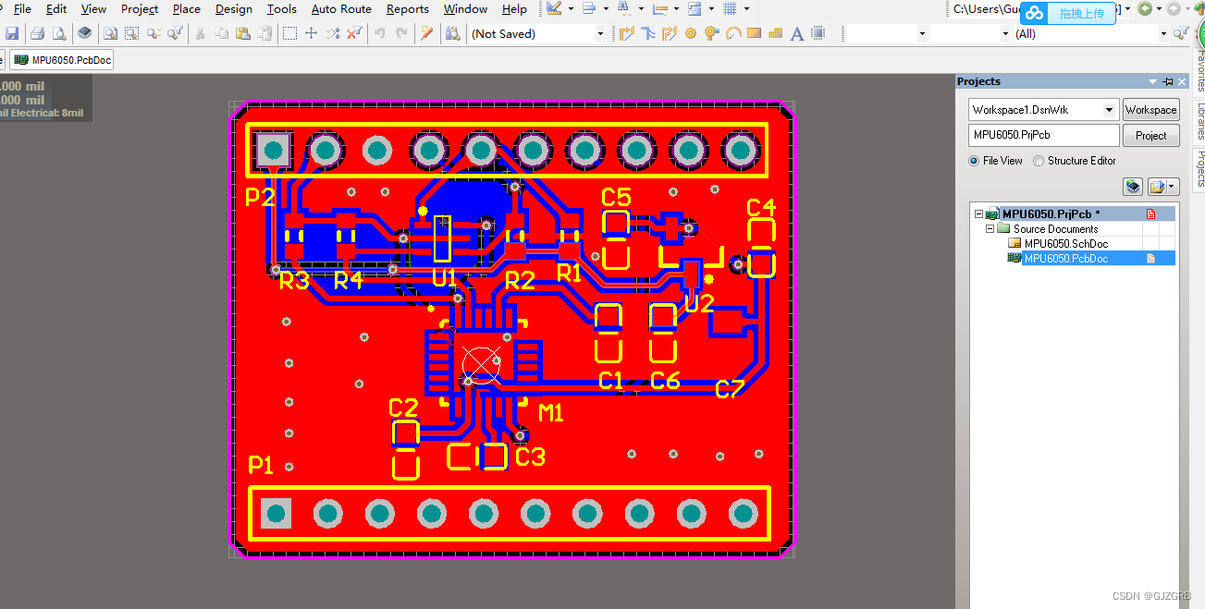Image resolution: width=1205 pixels, height=609 pixels.
Task: Click the Workspace button
Action: coord(1151,109)
